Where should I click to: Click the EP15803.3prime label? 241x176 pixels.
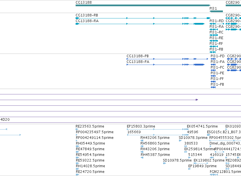(x=141, y=126)
